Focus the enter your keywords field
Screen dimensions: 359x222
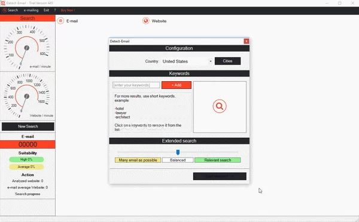click(x=136, y=85)
